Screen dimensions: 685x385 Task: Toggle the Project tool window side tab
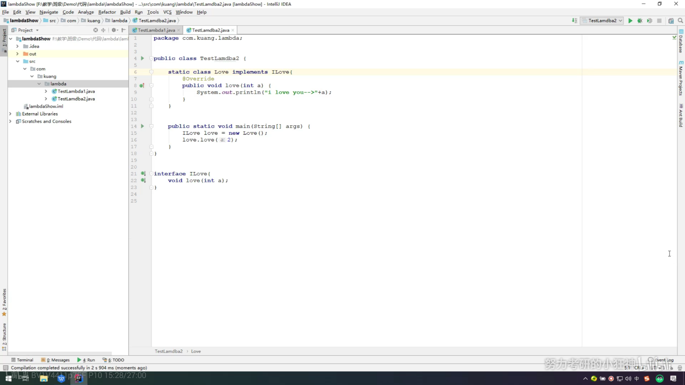point(4,41)
